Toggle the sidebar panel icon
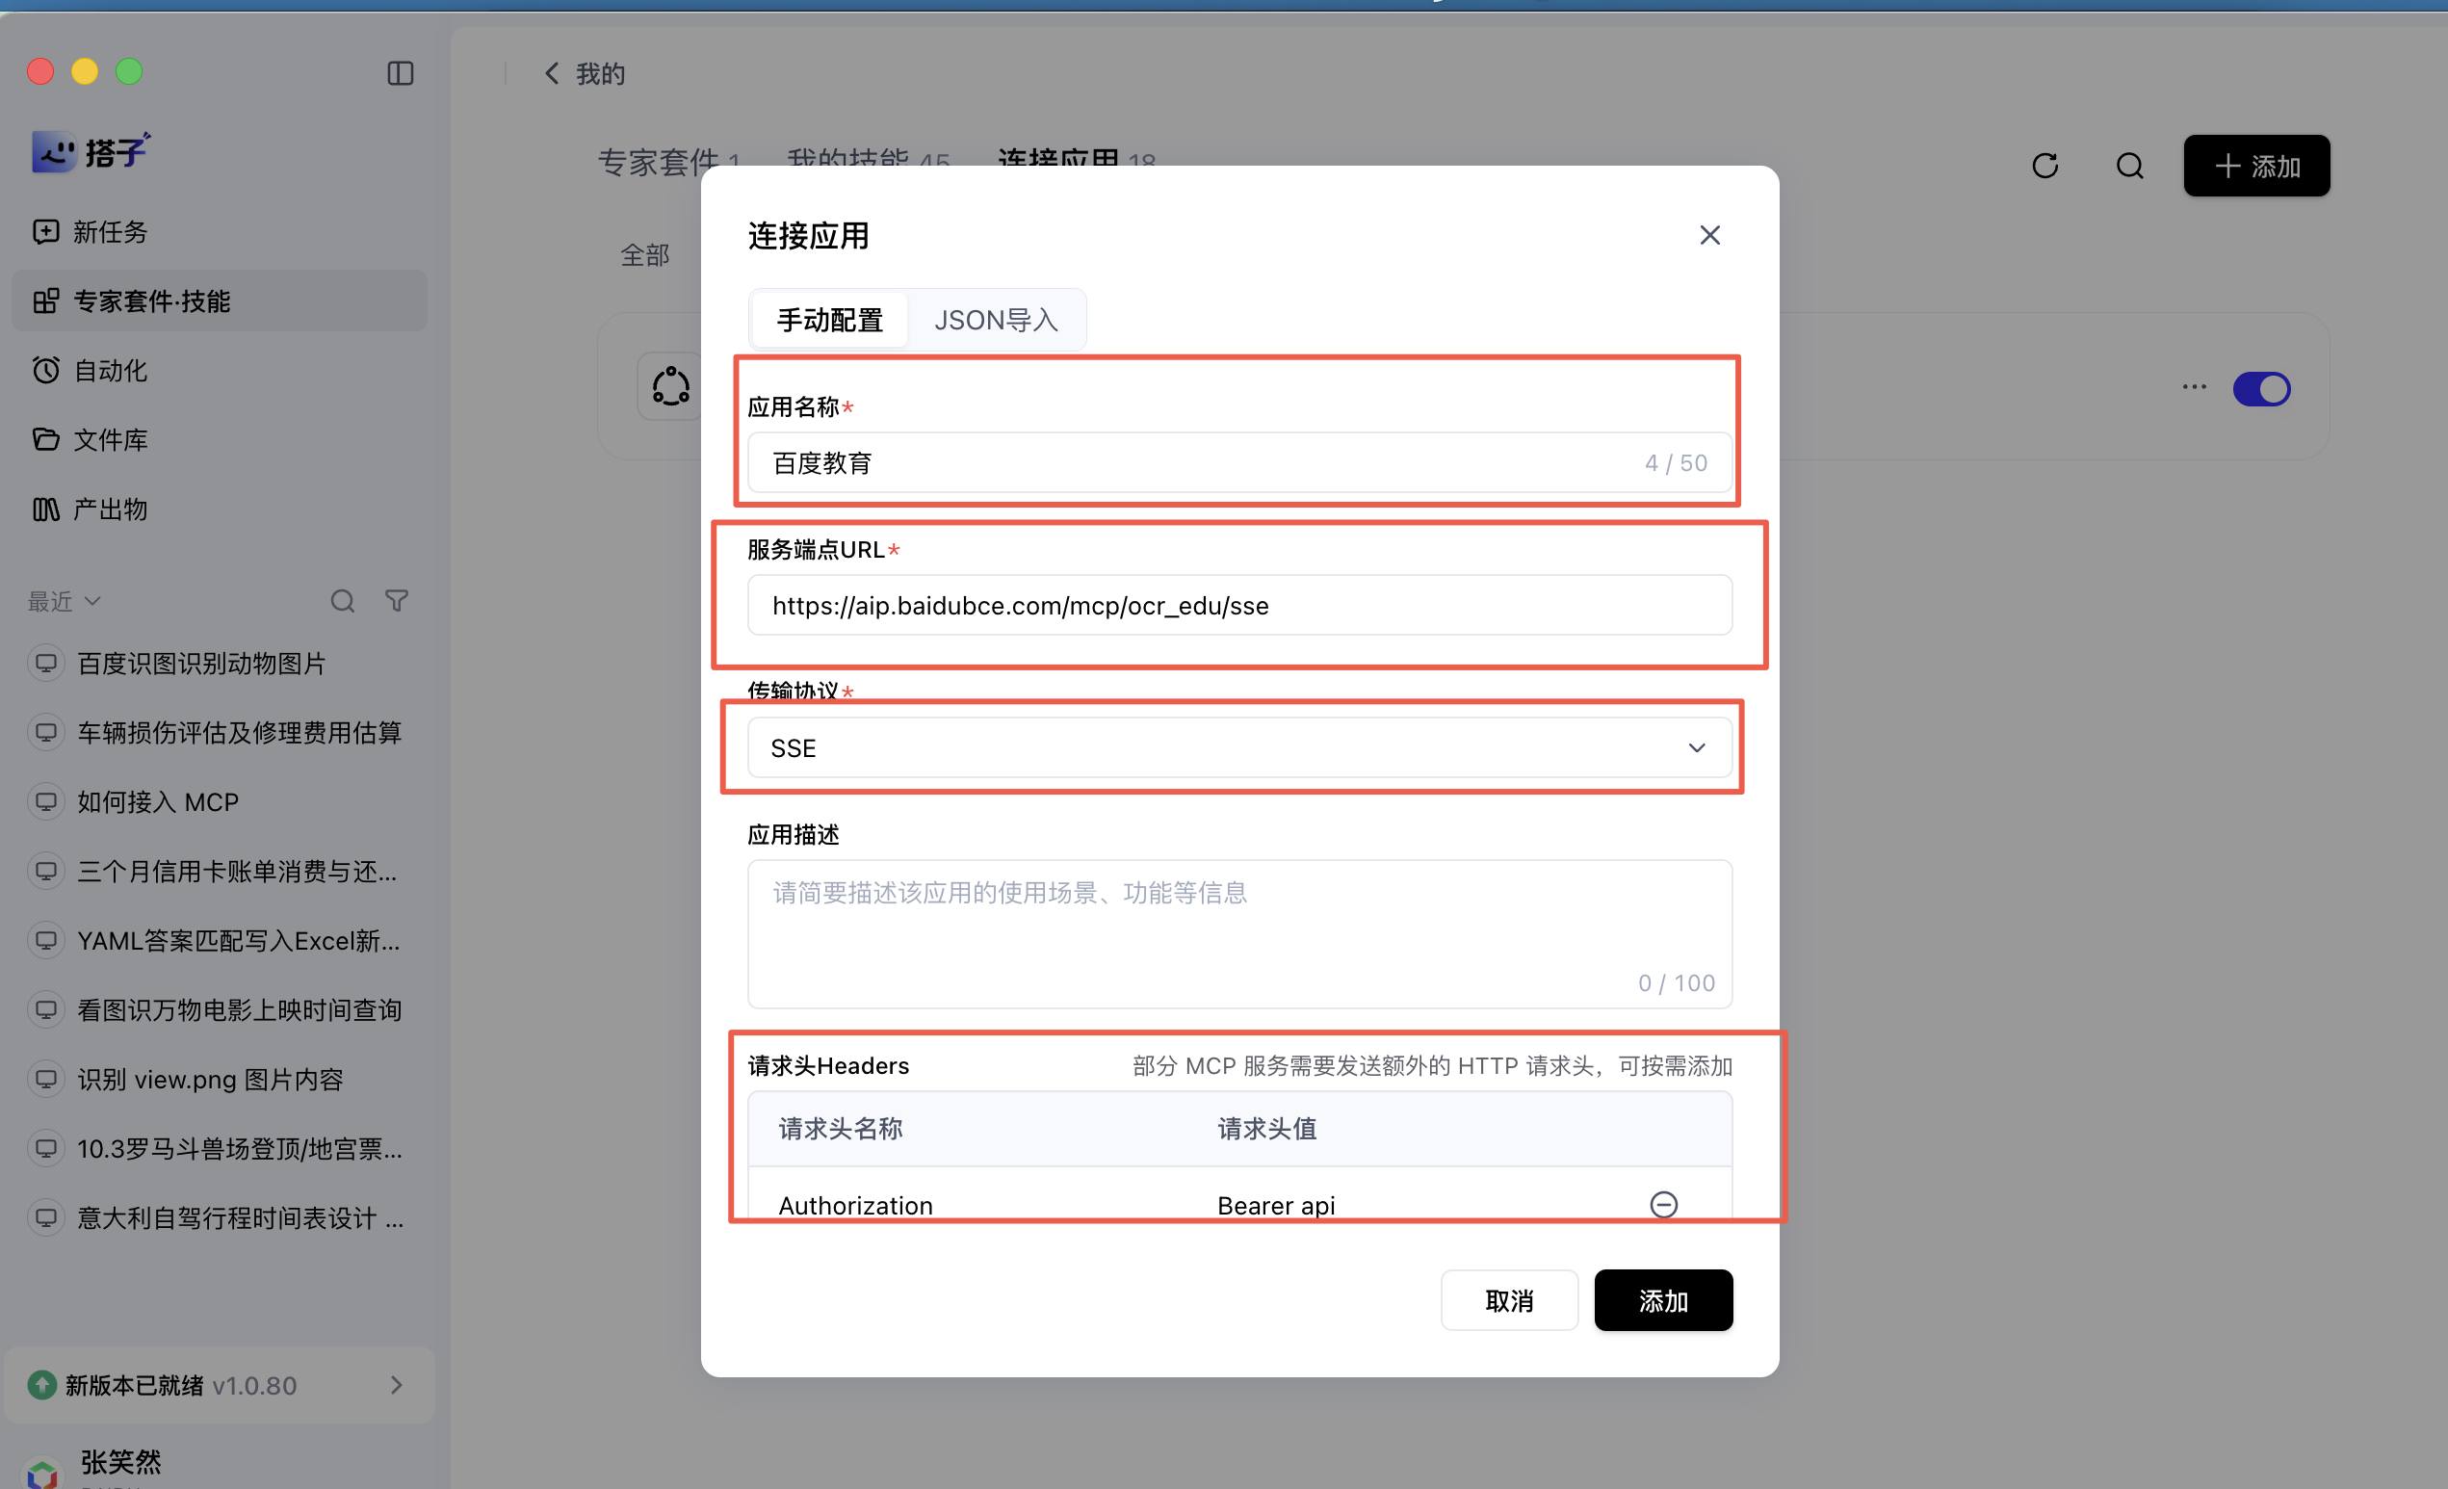Screen dimensions: 2448x1489 tap(401, 73)
